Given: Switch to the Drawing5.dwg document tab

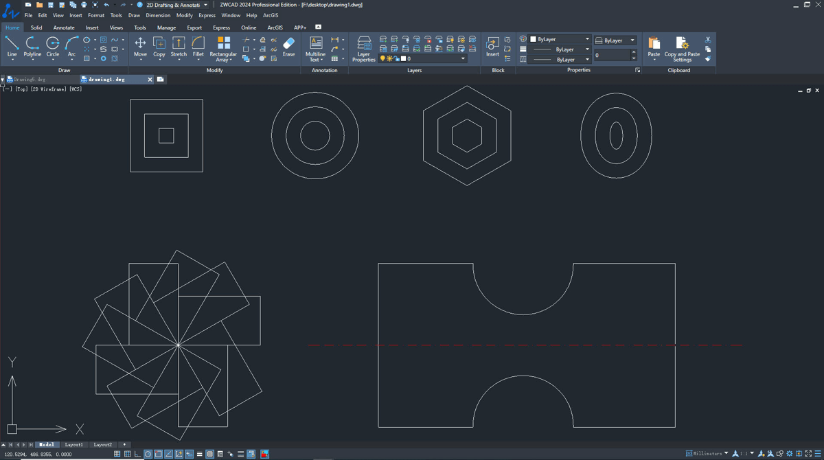Looking at the screenshot, I should [29, 80].
